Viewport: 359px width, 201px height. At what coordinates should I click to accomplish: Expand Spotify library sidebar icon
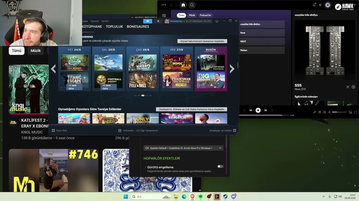pos(164,16)
